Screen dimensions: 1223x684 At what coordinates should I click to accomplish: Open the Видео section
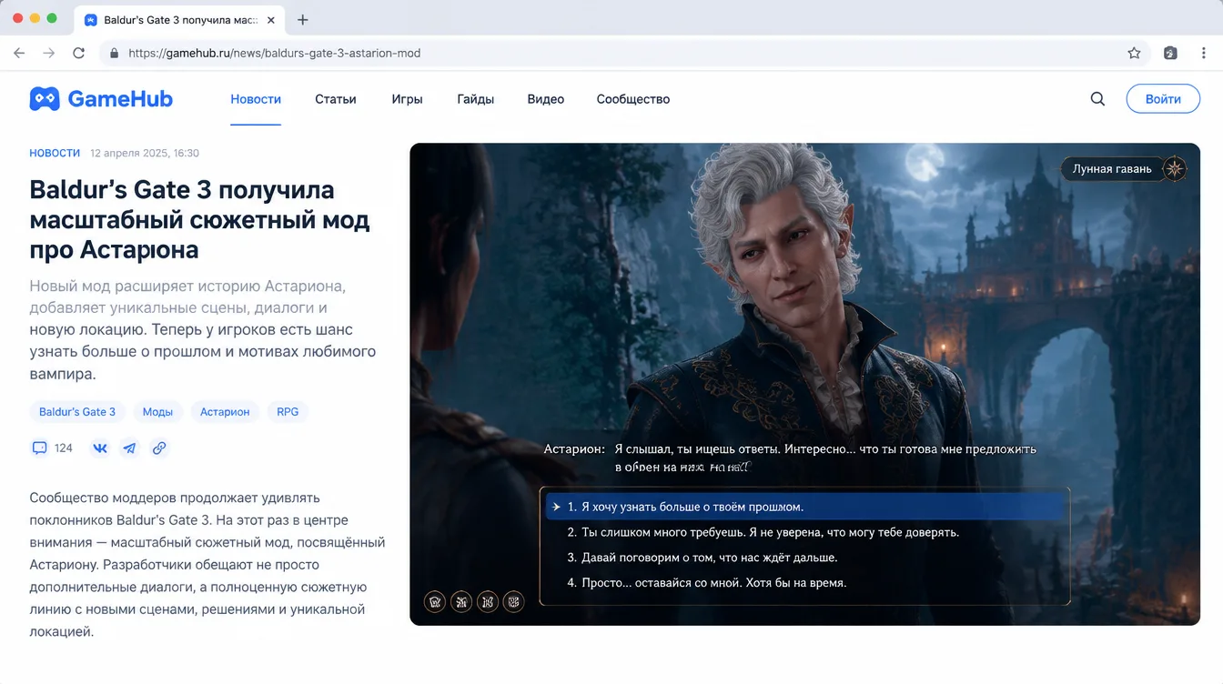coord(546,99)
